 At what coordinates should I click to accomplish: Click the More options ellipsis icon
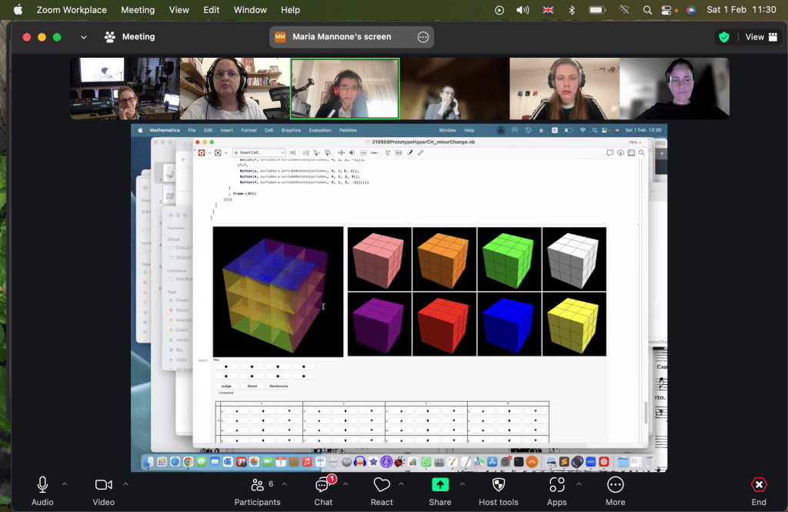[615, 484]
